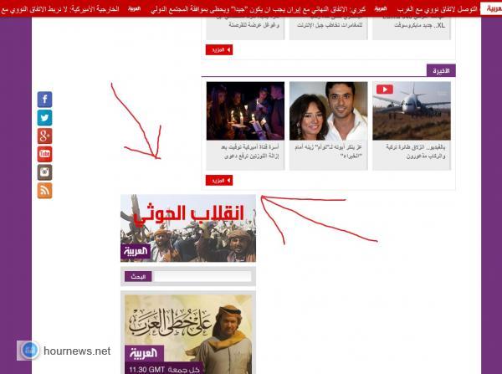Open the airplane skidding video thumbnail
Screen dimensions: 502x374
412,110
